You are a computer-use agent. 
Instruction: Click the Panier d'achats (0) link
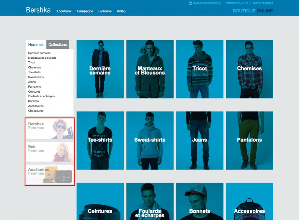(x=207, y=3)
